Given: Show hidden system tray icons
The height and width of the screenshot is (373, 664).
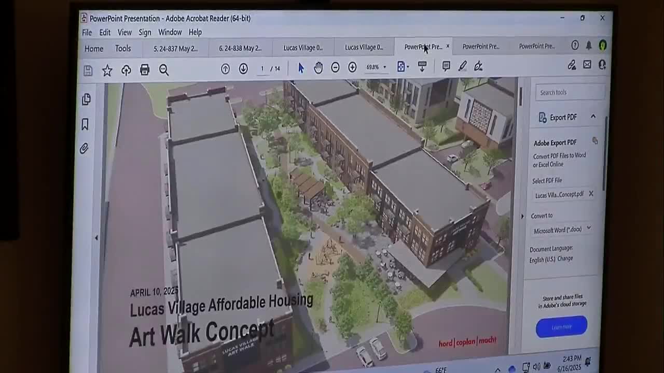Looking at the screenshot, I should point(497,370).
